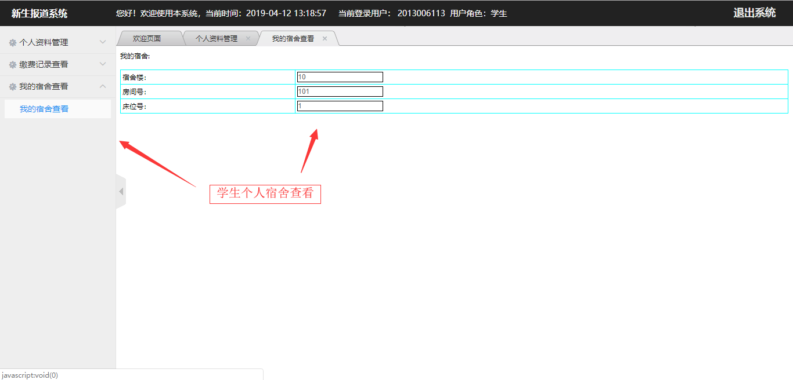The image size is (793, 380).
Task: Click the 房间号 label cell
Action: pyautogui.click(x=208, y=92)
